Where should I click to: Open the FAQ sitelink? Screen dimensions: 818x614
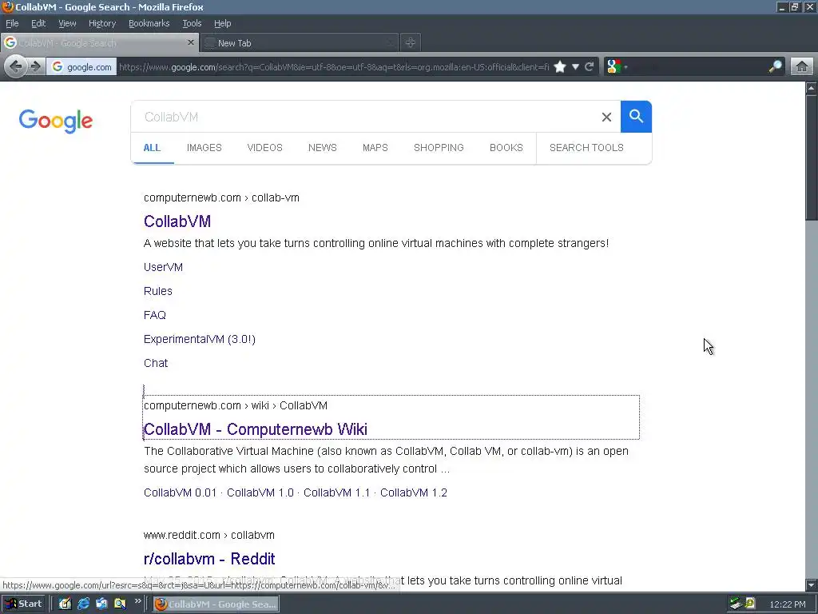point(155,315)
